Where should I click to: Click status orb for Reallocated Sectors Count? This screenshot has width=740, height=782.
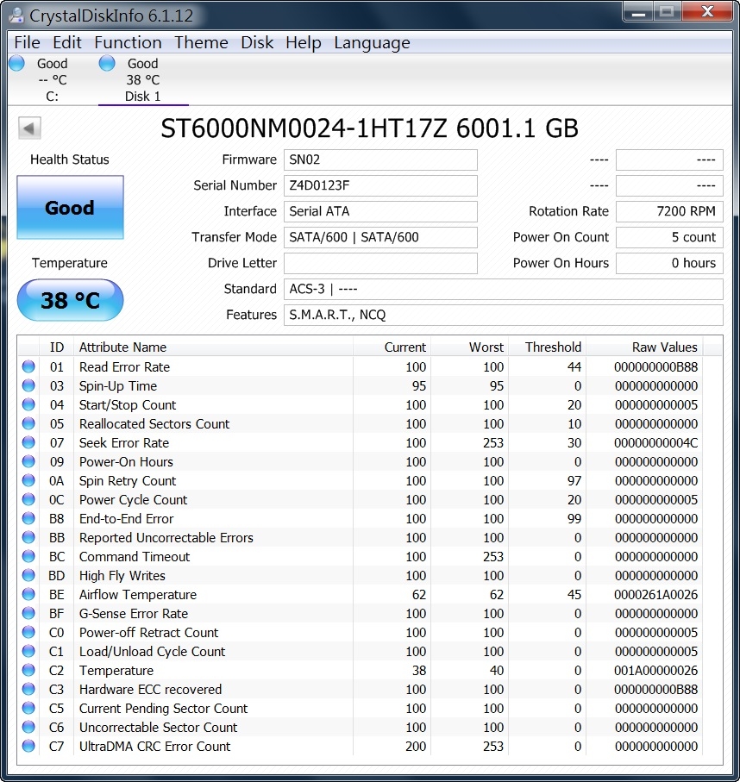[x=28, y=423]
